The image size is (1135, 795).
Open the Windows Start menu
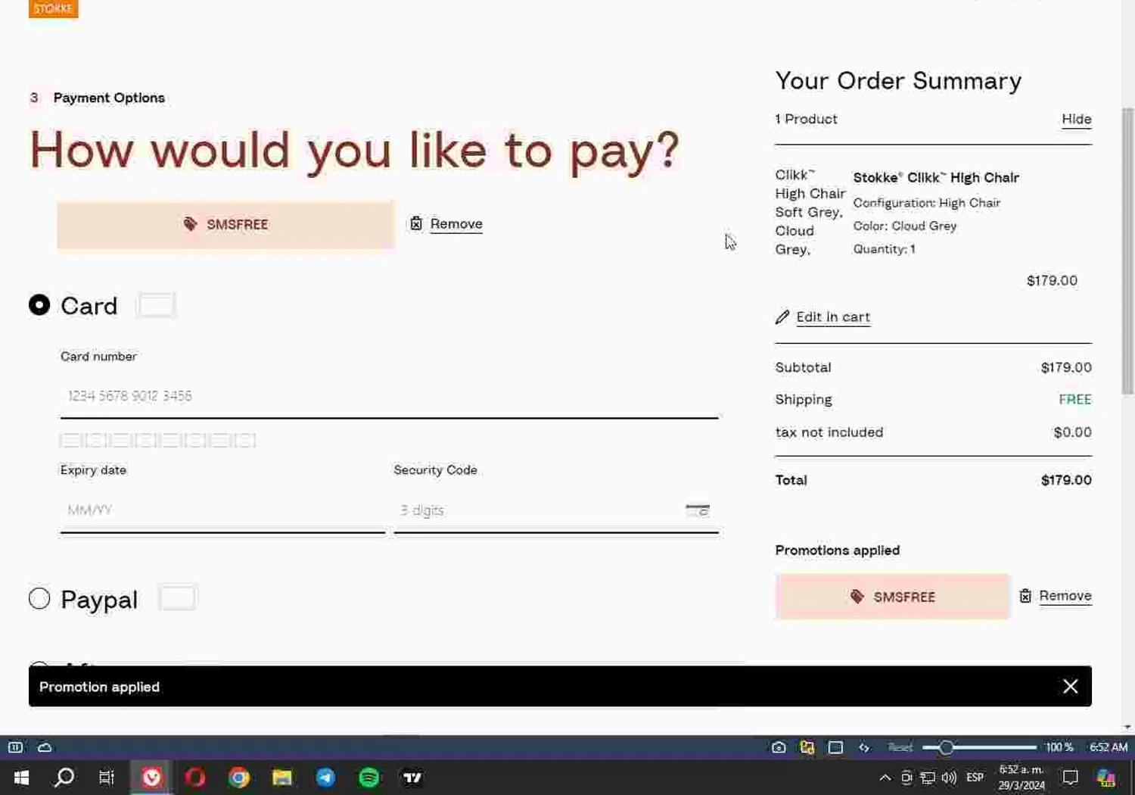(x=21, y=778)
